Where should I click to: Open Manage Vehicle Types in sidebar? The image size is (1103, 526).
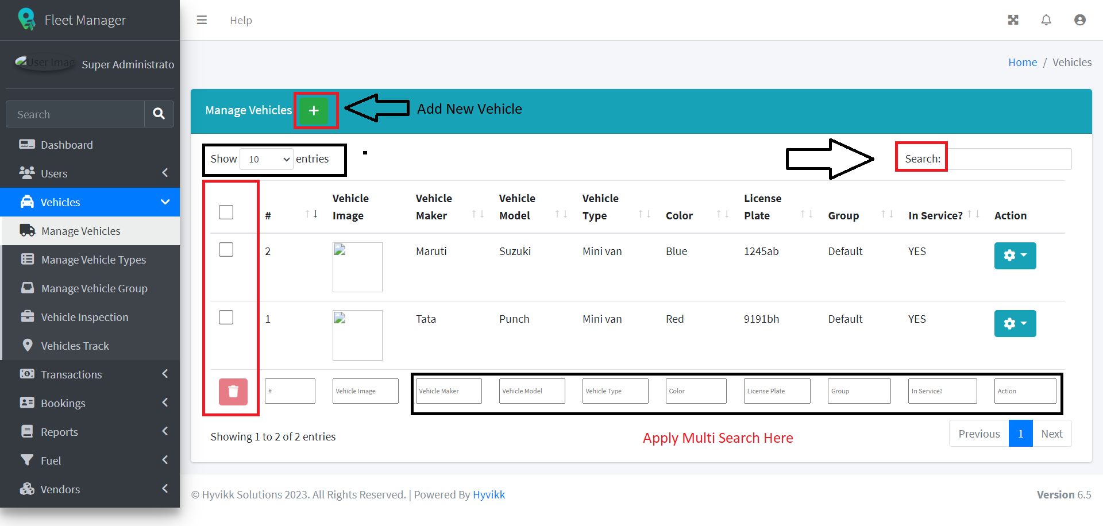(x=93, y=260)
